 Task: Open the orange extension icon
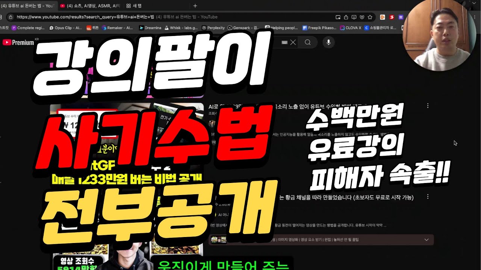(383, 17)
